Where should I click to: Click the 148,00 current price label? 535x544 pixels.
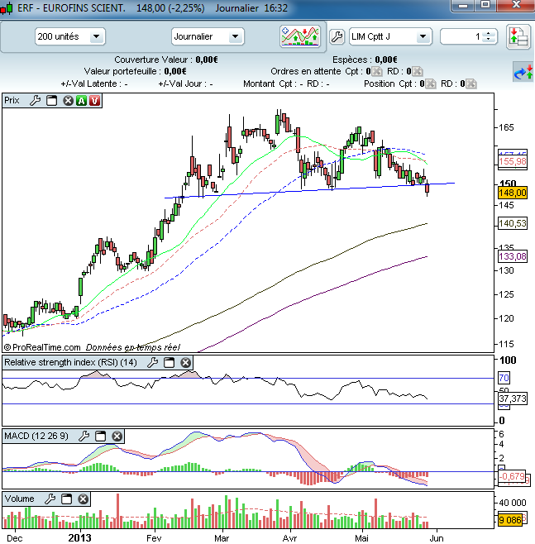(513, 193)
